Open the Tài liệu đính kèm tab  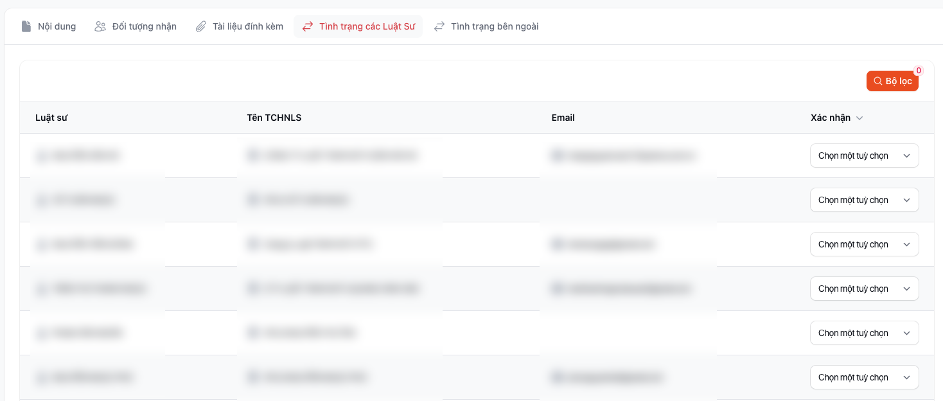[247, 26]
